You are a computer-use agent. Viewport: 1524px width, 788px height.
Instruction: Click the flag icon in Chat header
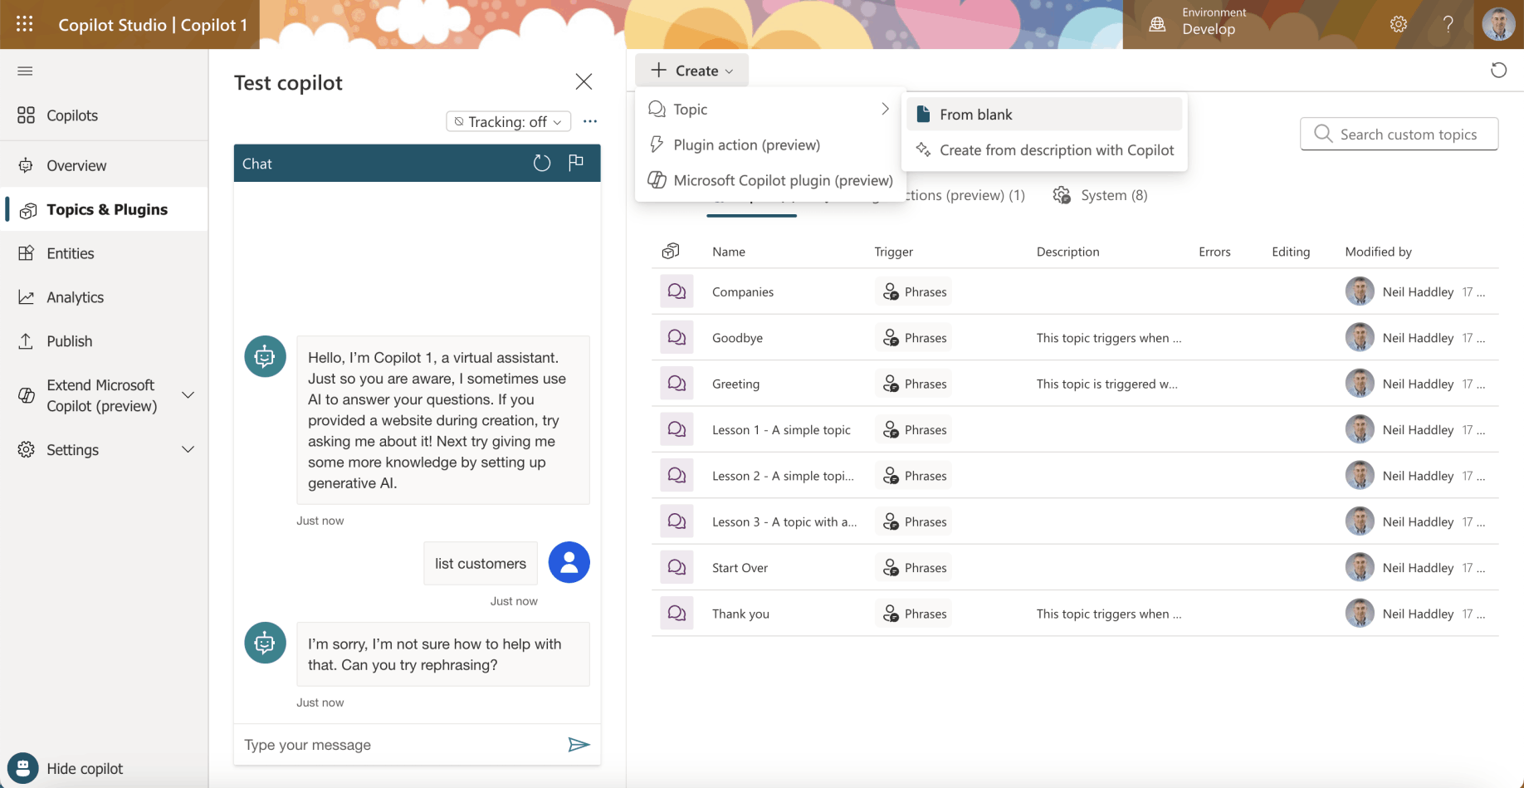click(576, 163)
